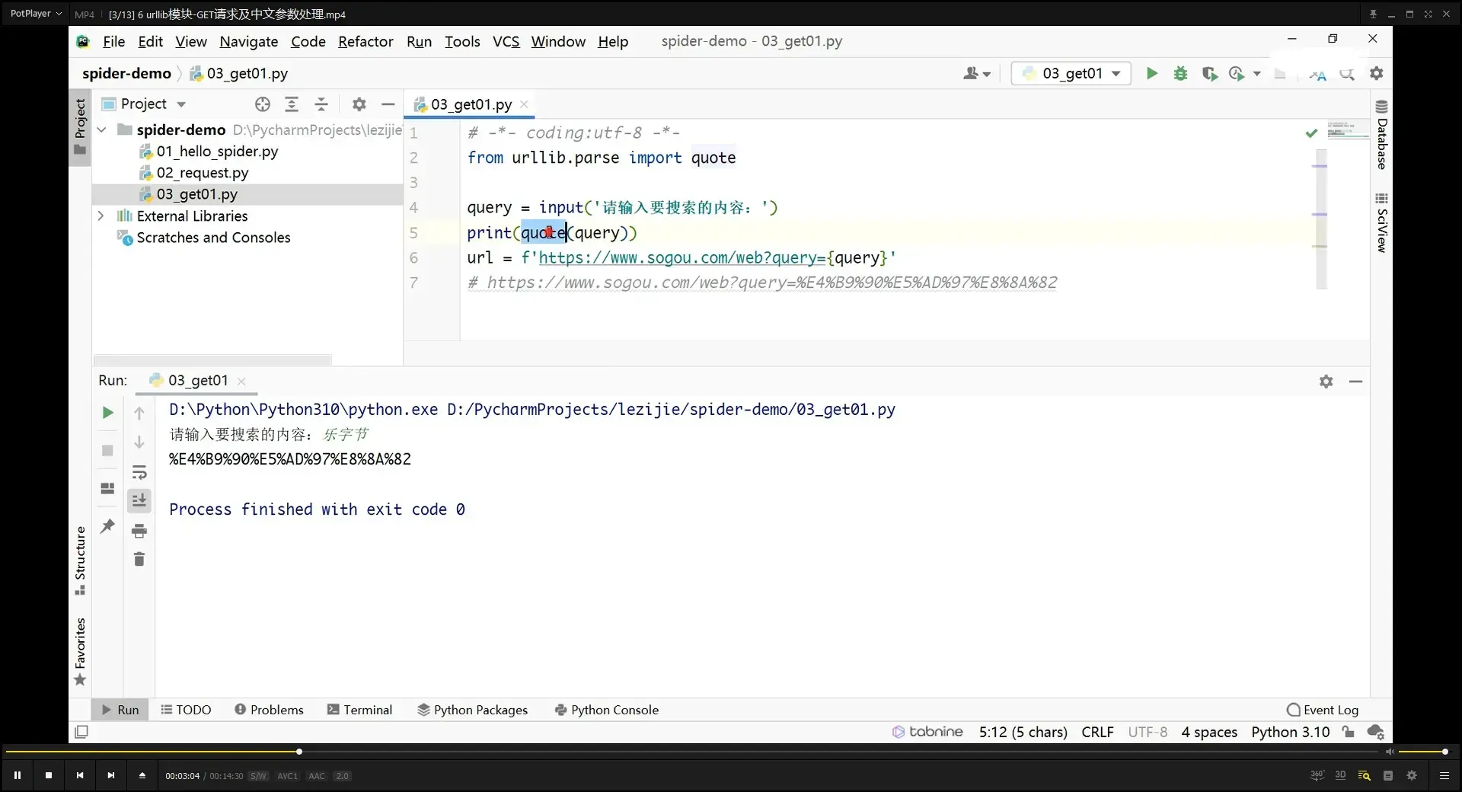This screenshot has height=792, width=1462.
Task: Run the 03_get01 script with the green Run arrow
Action: [1151, 73]
